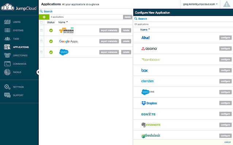Sort applications by Name column
233x145 pixels.
click(63, 22)
